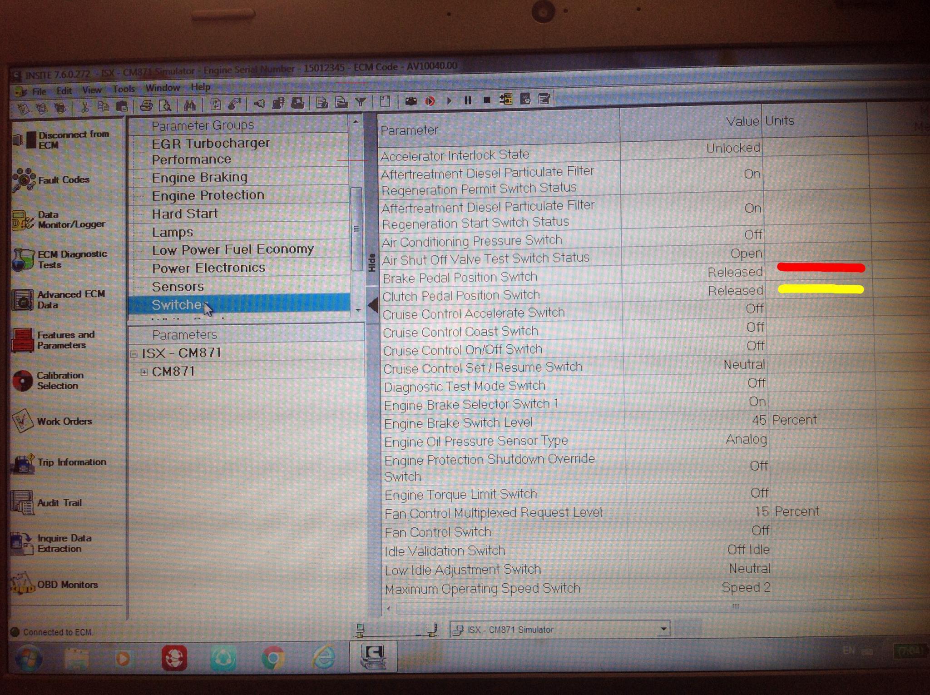This screenshot has width=930, height=695.
Task: Open Calibration Selection
Action: pos(48,380)
